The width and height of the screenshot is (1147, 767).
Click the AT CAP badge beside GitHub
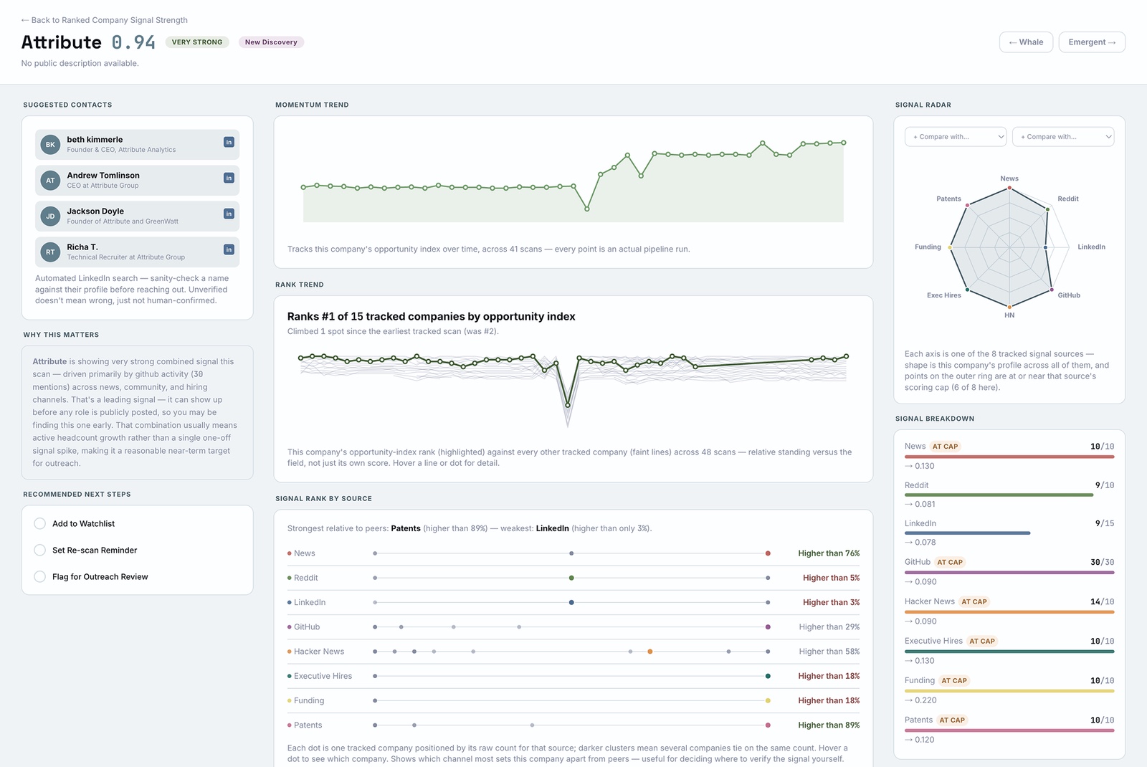coord(950,563)
